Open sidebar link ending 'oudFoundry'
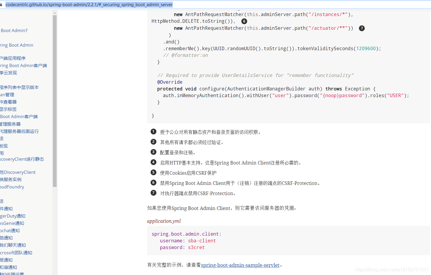The image size is (431, 275). point(12,187)
